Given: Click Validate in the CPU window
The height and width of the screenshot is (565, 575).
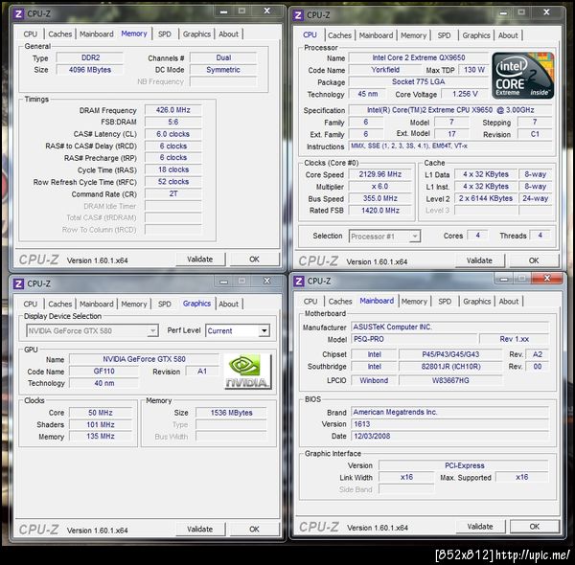Looking at the screenshot, I should [480, 260].
